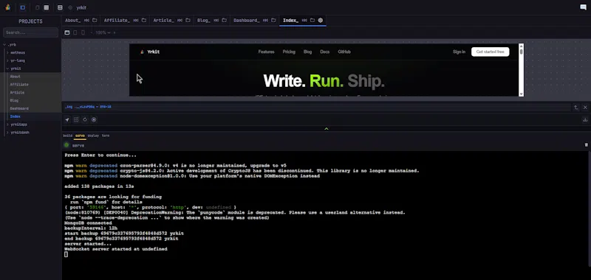Switch to the Affiliate_ tab
Viewport: 591px width, 280px height.
[117, 21]
